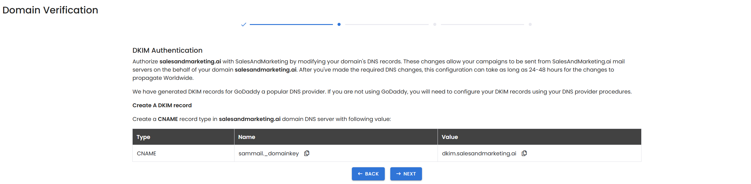Image resolution: width=751 pixels, height=184 pixels.
Task: Click the sammail._domainkey name text
Action: pos(269,154)
